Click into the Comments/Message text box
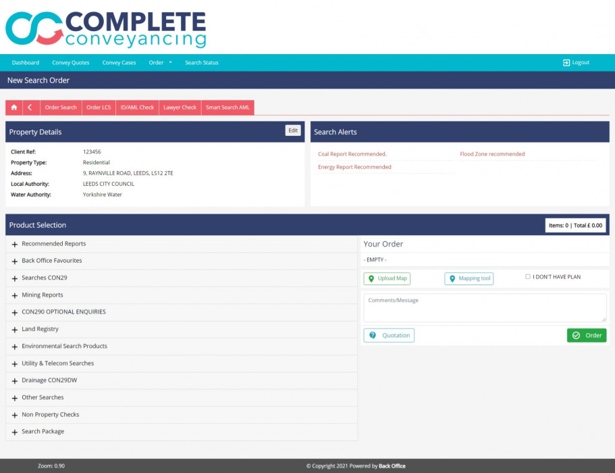The width and height of the screenshot is (615, 473). (485, 307)
